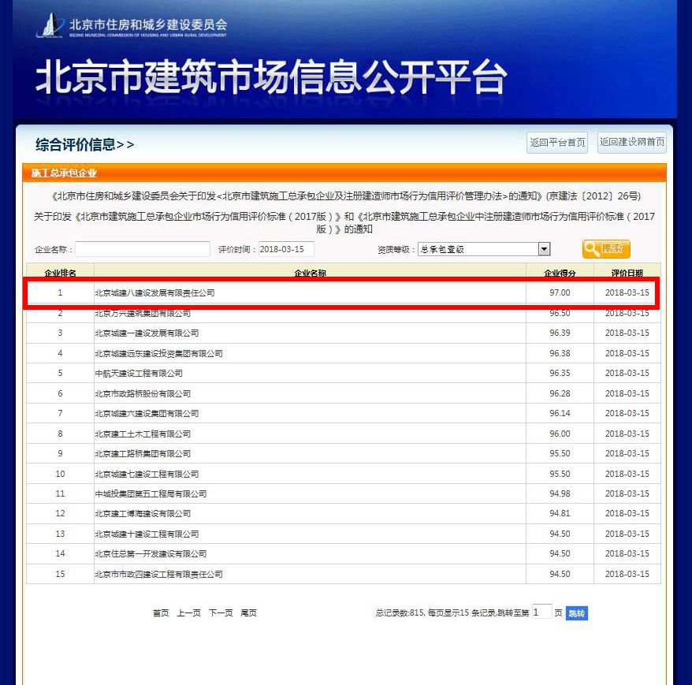Click the score 94.81 cell
Screen dimensions: 692x685
(560, 513)
